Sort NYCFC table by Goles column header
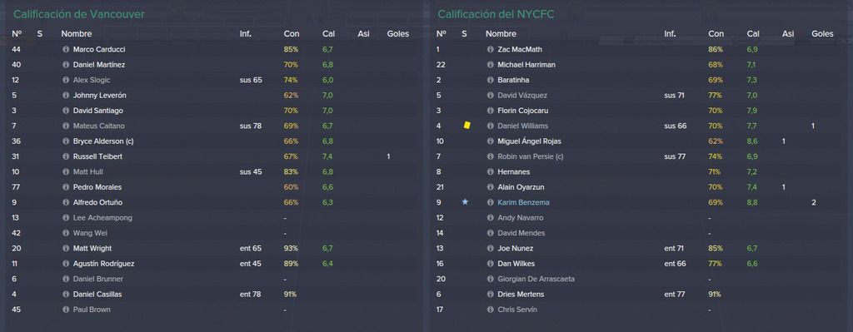Image resolution: width=853 pixels, height=332 pixels. pyautogui.click(x=822, y=33)
